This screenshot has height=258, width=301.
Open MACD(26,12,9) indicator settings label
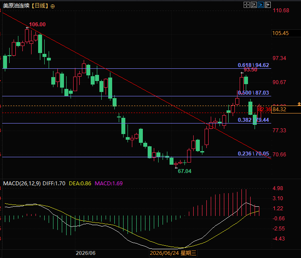tap(22, 184)
